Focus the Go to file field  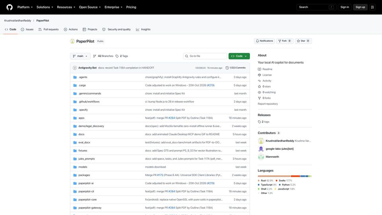[x=205, y=56]
